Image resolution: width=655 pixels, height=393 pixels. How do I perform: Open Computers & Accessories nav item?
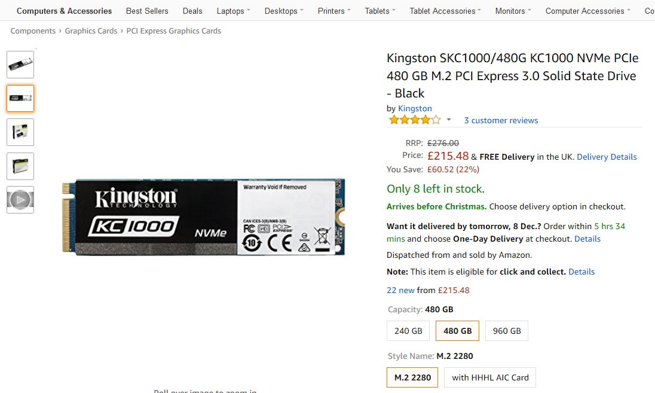64,11
